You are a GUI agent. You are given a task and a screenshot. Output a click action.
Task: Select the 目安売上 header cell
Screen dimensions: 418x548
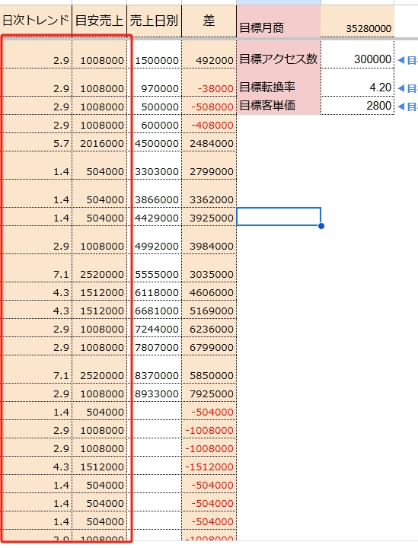tap(99, 21)
